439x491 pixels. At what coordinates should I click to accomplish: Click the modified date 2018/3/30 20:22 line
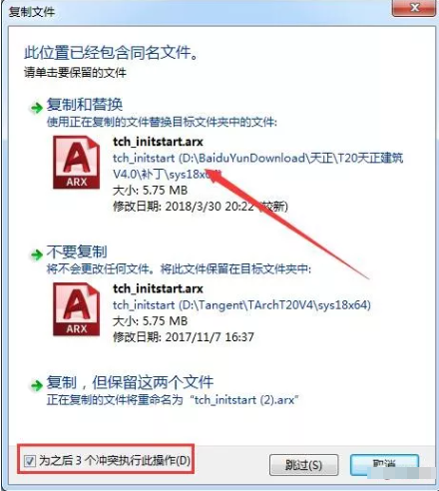tap(201, 207)
